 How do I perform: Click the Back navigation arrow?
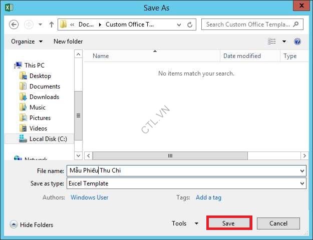(x=14, y=24)
